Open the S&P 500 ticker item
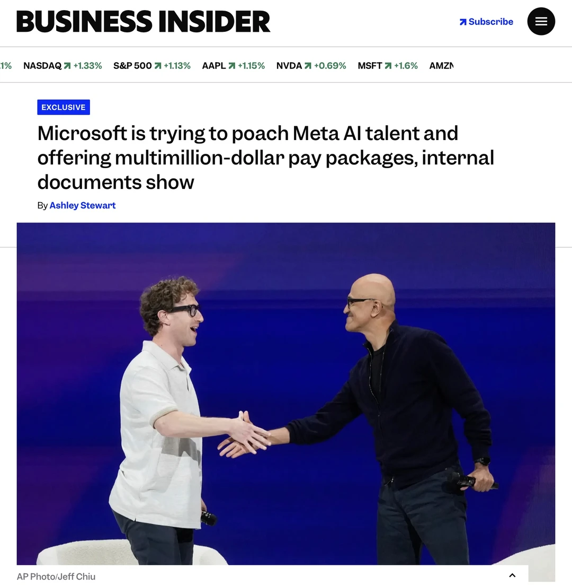 point(152,66)
